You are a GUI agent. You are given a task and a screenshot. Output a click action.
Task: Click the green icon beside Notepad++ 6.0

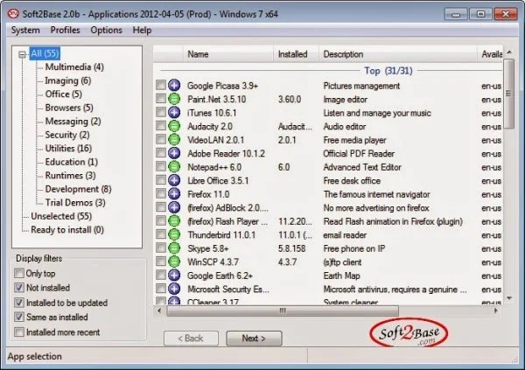(174, 167)
